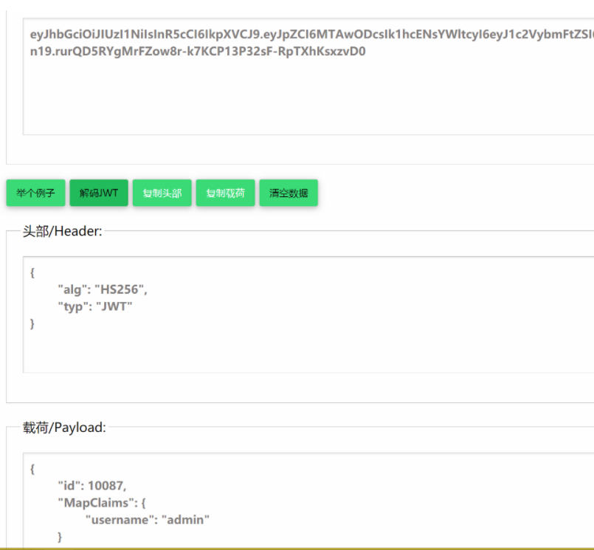Click the opening brace in Payload output

[32, 469]
